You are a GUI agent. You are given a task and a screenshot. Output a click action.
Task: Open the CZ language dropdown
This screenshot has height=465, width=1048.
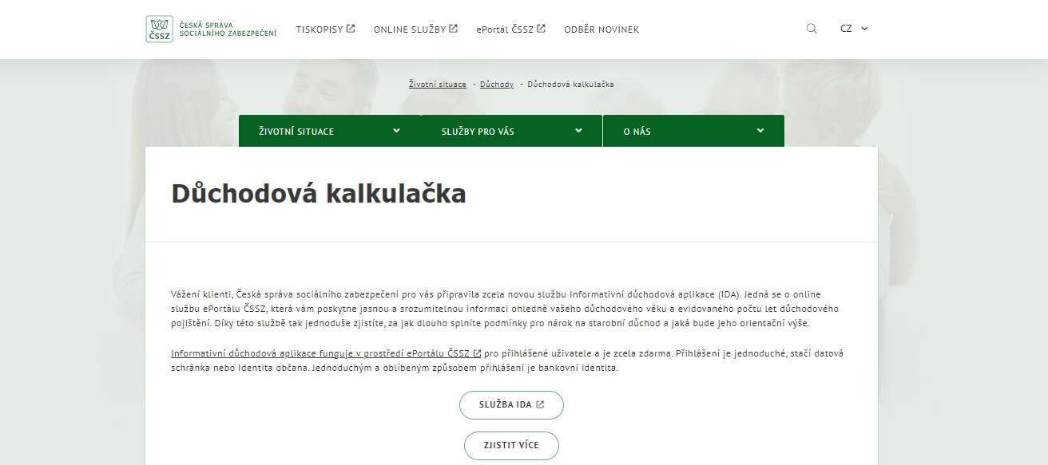pyautogui.click(x=854, y=29)
